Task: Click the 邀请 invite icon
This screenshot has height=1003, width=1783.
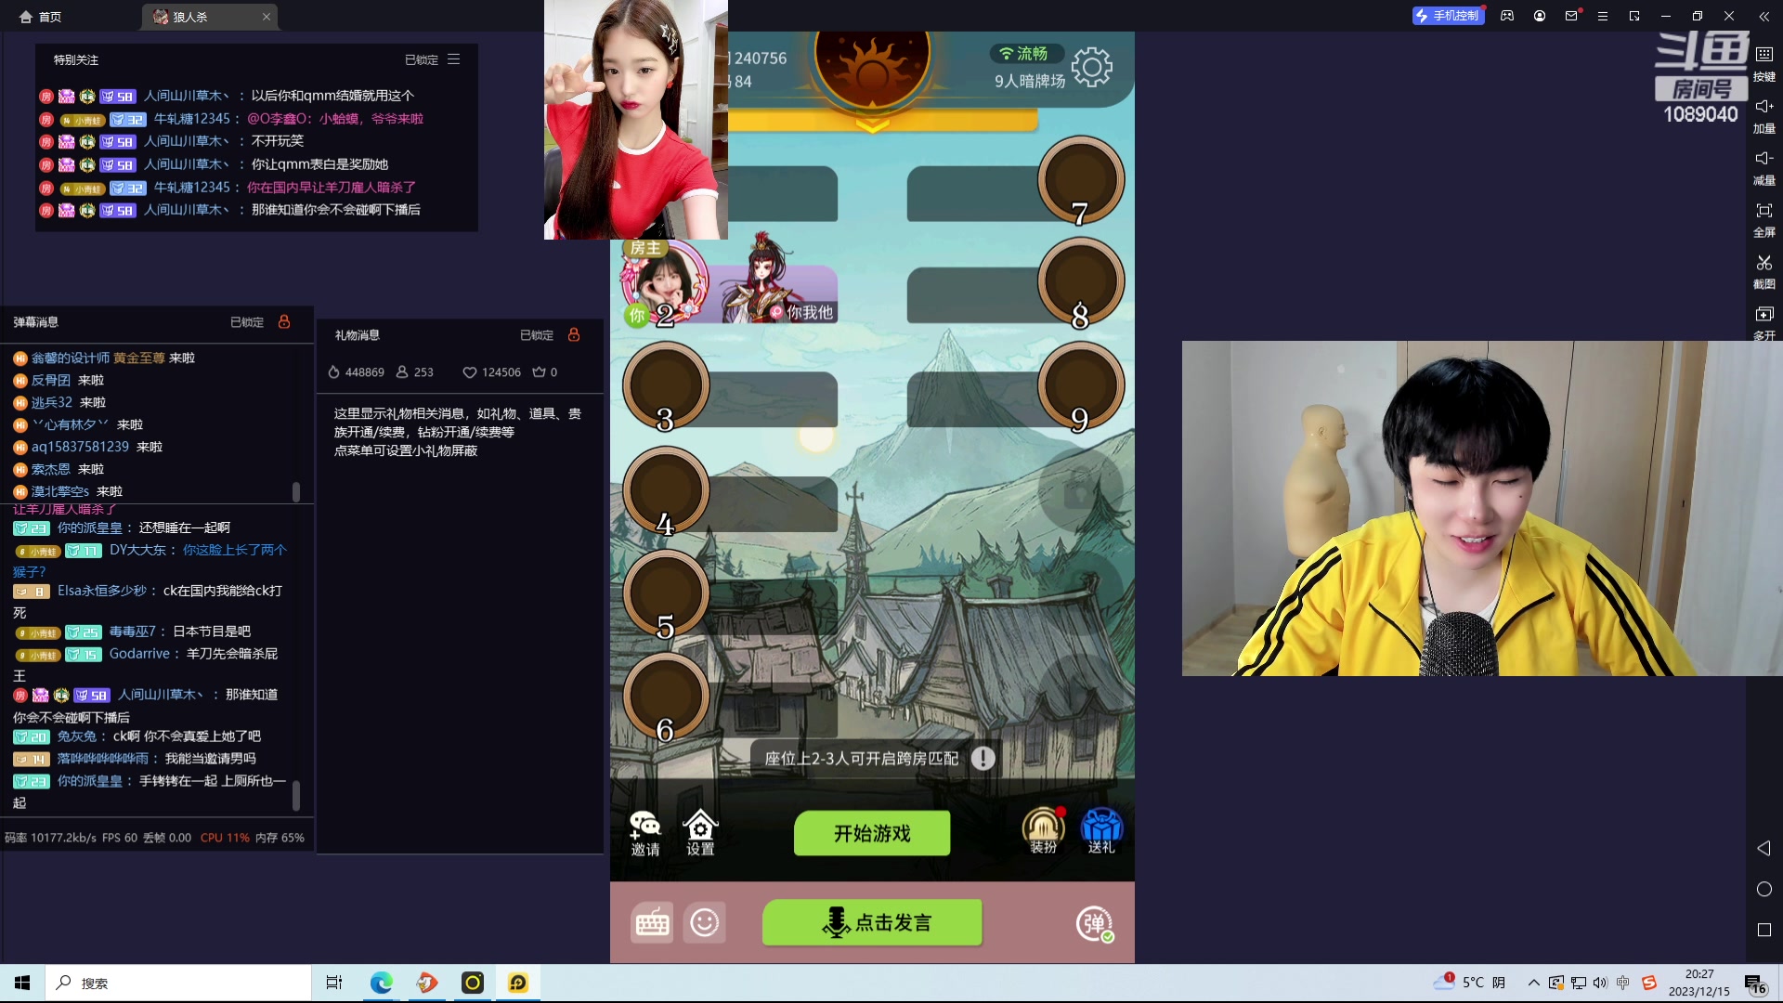Action: click(645, 833)
